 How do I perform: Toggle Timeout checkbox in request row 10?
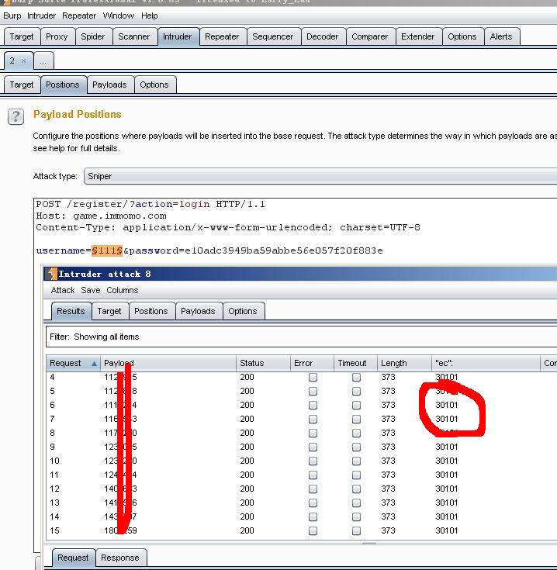click(x=356, y=461)
